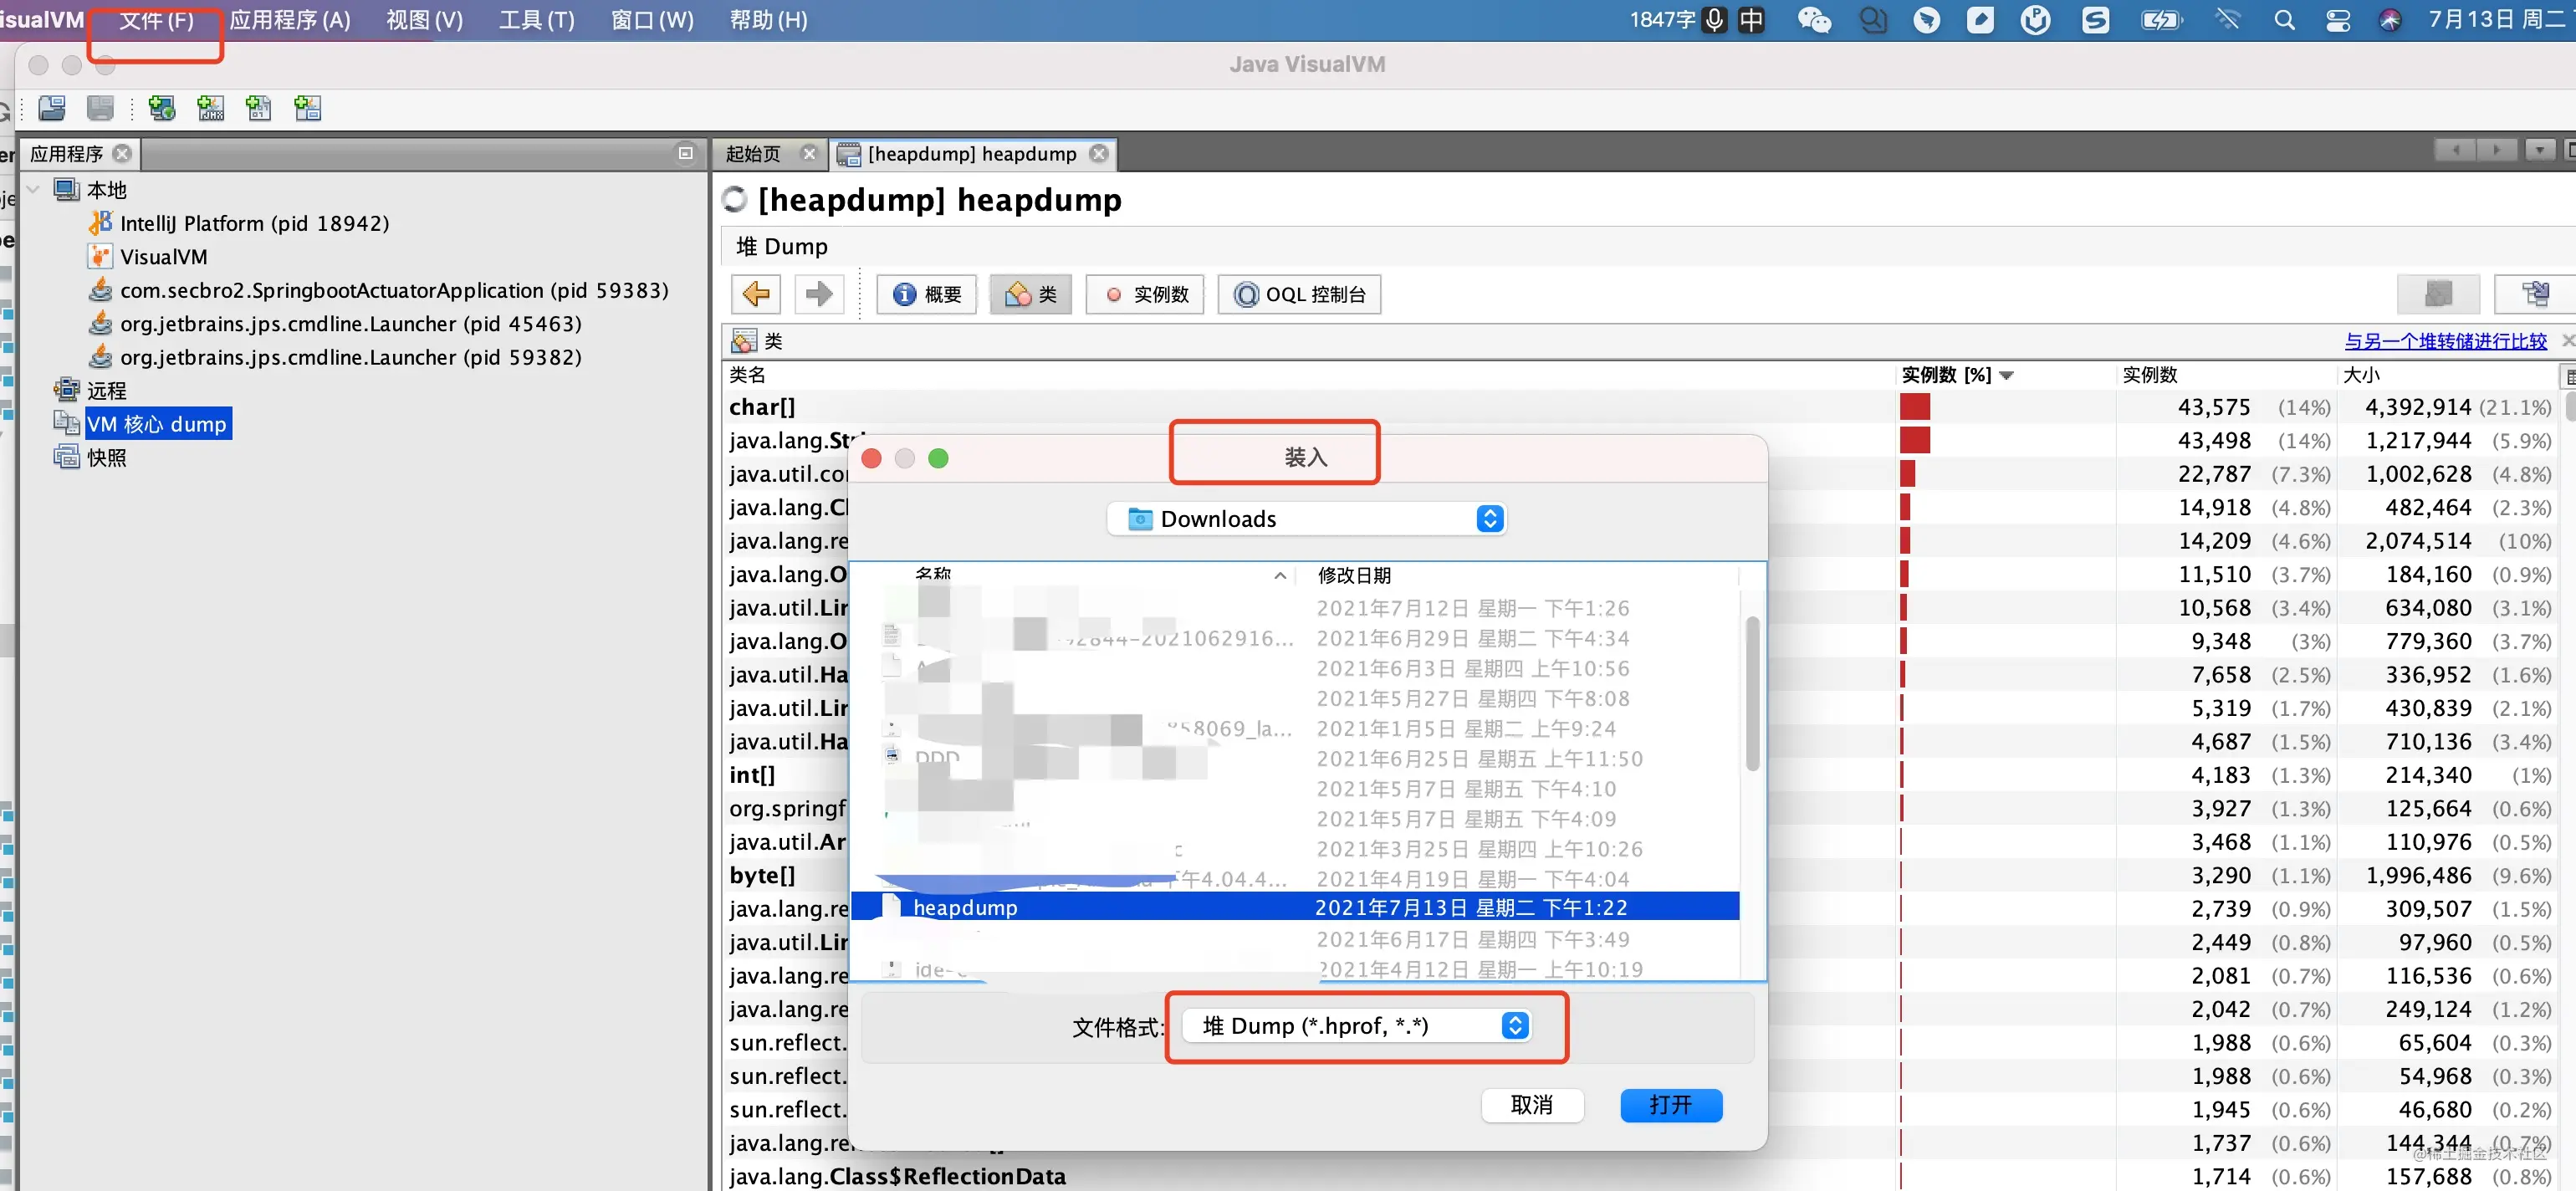Collapse the 本地 tree node
Screen dimensions: 2576x1191
pyautogui.click(x=32, y=189)
